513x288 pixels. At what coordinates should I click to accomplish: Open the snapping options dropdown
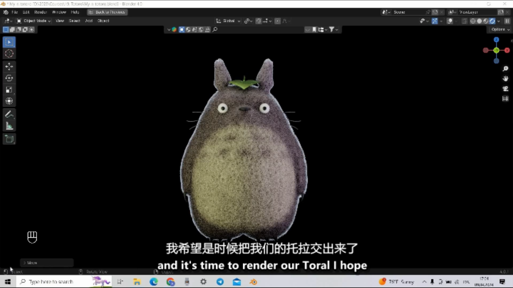tap(267, 21)
